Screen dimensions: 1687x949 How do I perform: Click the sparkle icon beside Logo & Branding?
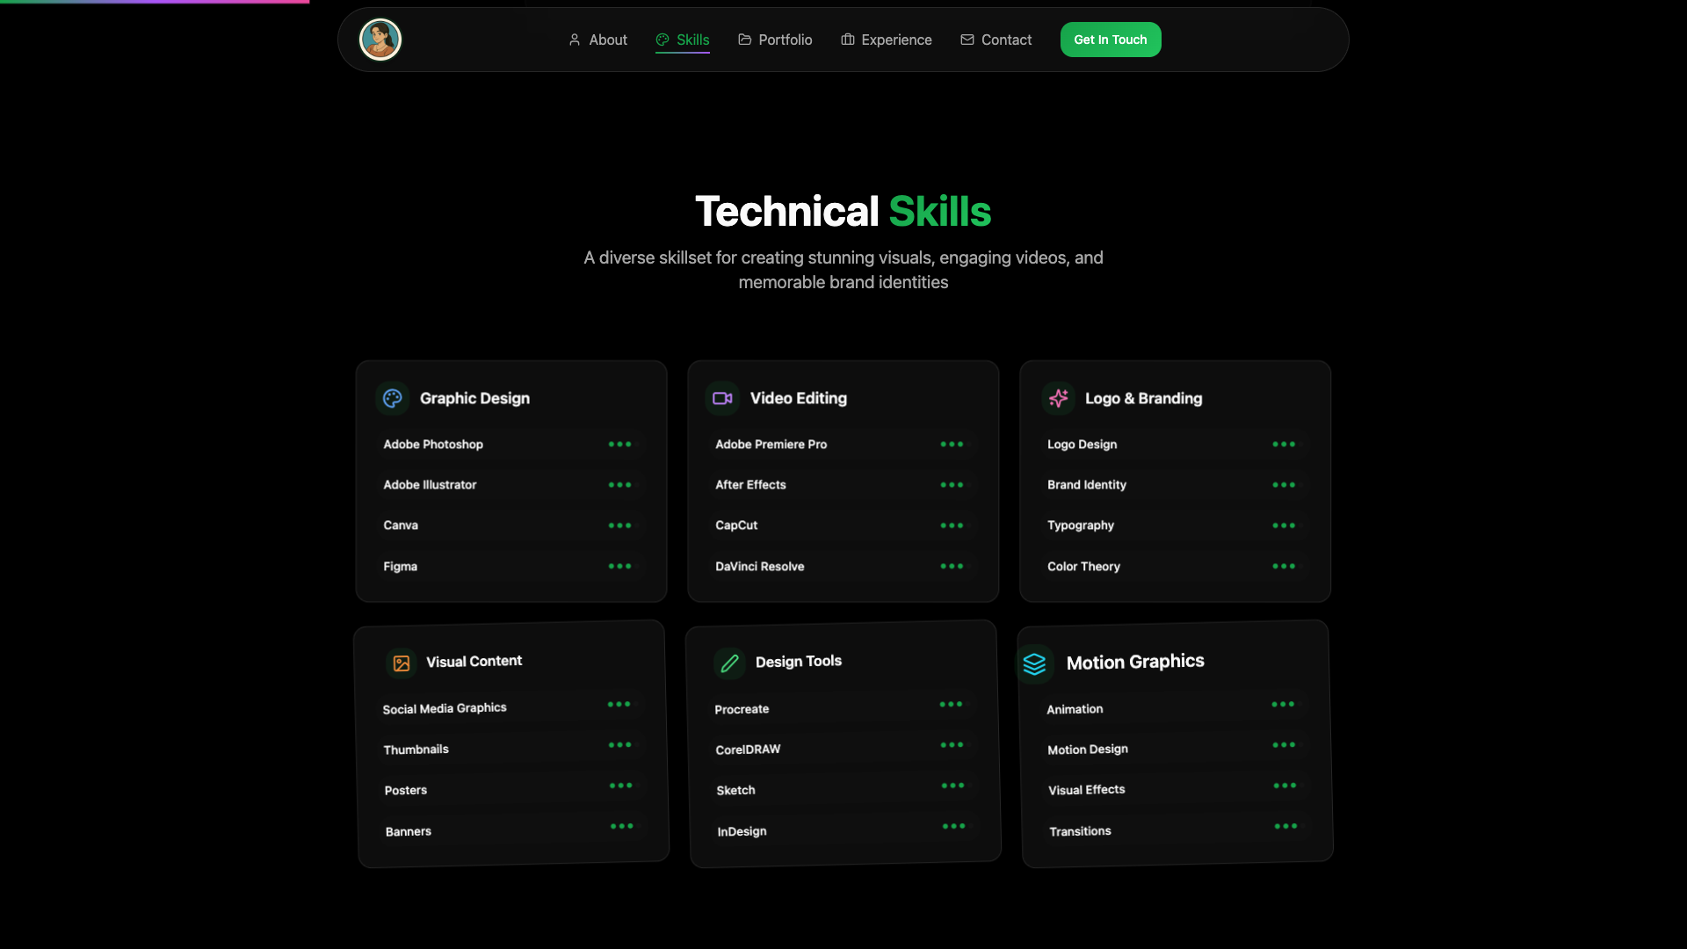pos(1058,398)
